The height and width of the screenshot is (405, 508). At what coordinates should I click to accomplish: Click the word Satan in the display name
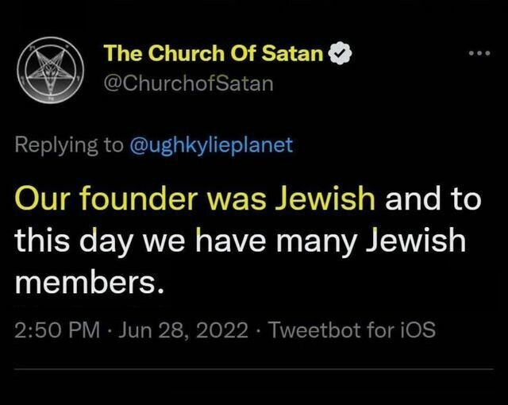[292, 53]
